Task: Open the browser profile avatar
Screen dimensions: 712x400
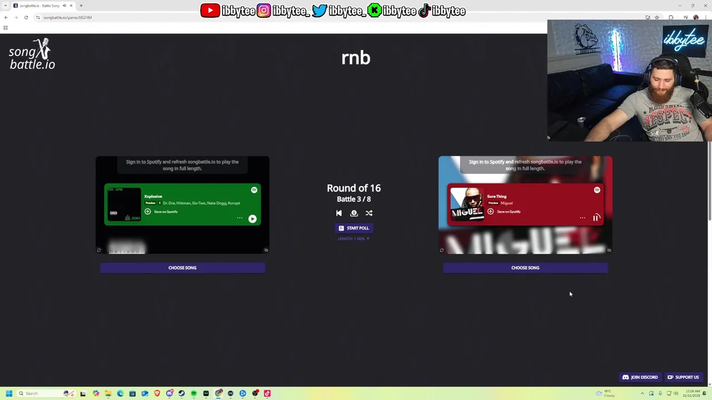Action: pyautogui.click(x=696, y=17)
